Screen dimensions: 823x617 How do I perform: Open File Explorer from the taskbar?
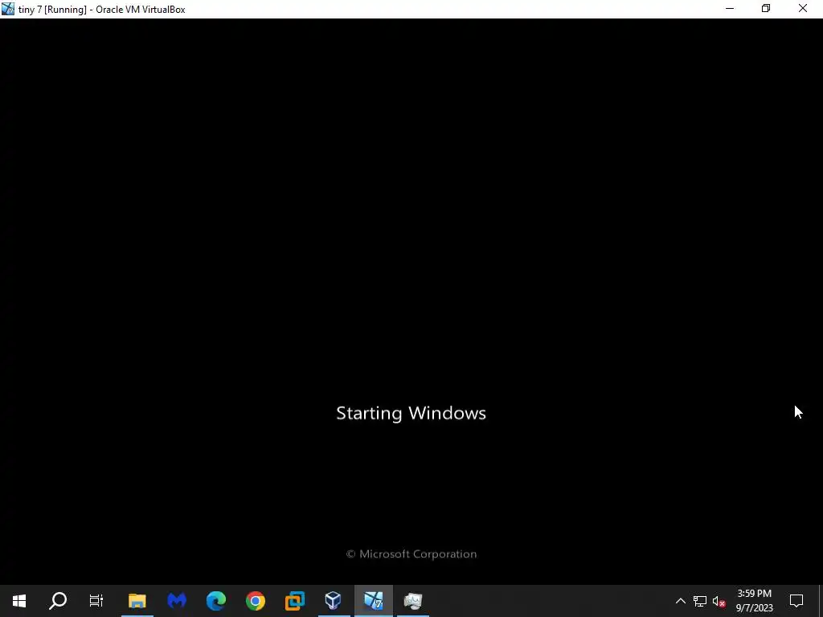click(x=137, y=601)
